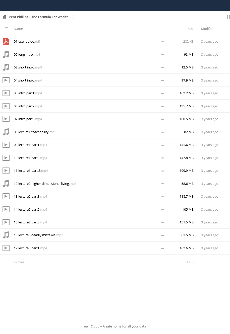This screenshot has width=230, height=334.
Task: Click the home icon in the breadcrumb
Action: coord(4,17)
